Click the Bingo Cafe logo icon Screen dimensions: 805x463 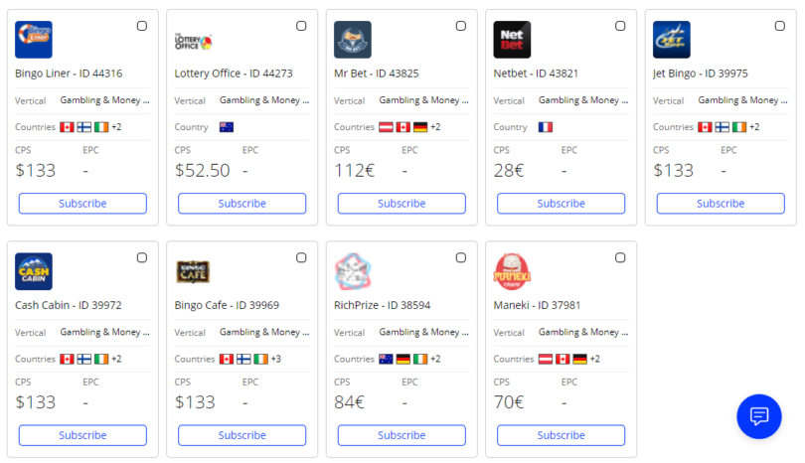tap(193, 272)
